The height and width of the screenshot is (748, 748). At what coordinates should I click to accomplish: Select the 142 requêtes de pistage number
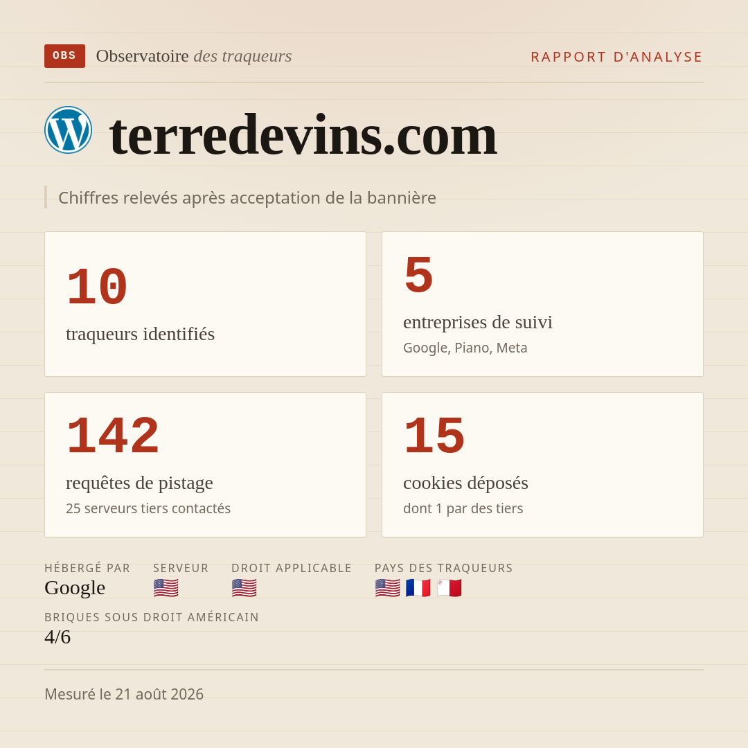113,436
